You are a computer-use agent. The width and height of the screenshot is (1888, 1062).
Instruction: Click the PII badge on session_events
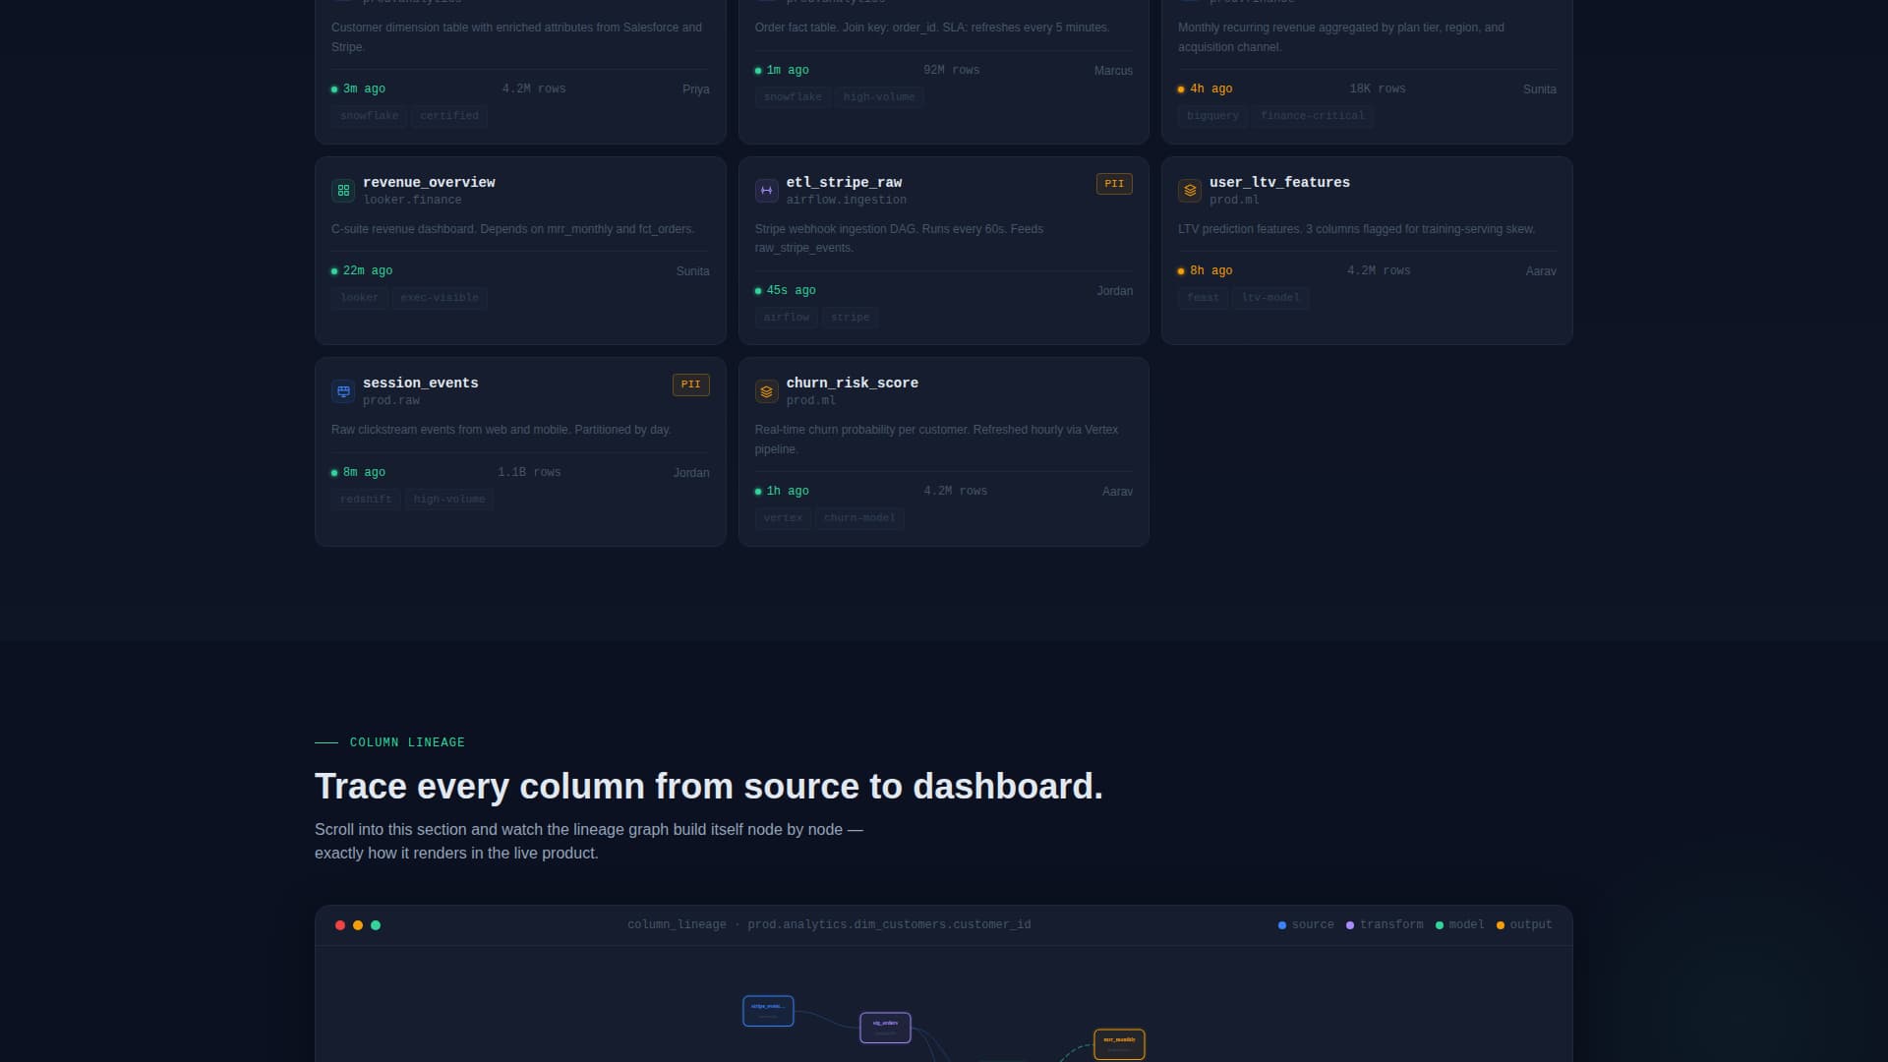(690, 384)
